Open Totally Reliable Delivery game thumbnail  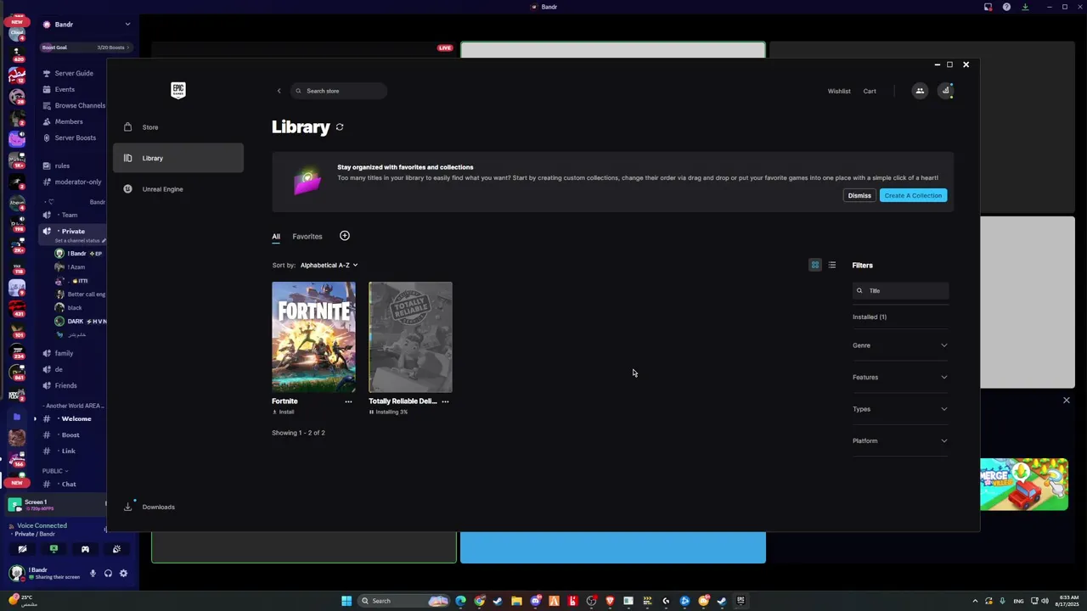tap(410, 338)
